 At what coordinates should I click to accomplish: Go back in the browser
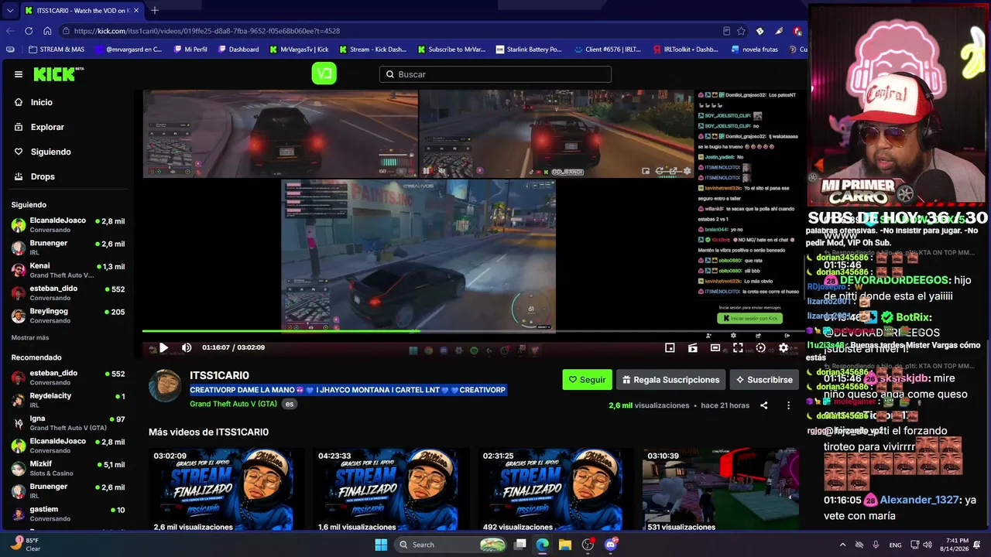coord(10,31)
